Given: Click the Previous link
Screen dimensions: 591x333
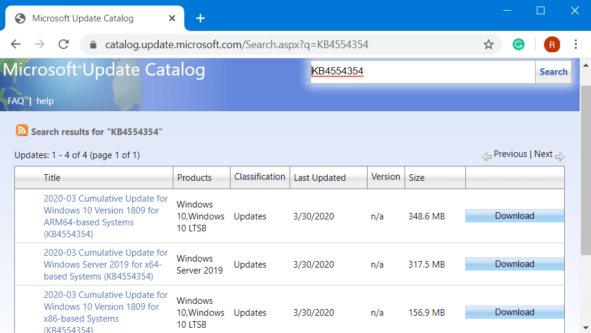Looking at the screenshot, I should pyautogui.click(x=511, y=154).
